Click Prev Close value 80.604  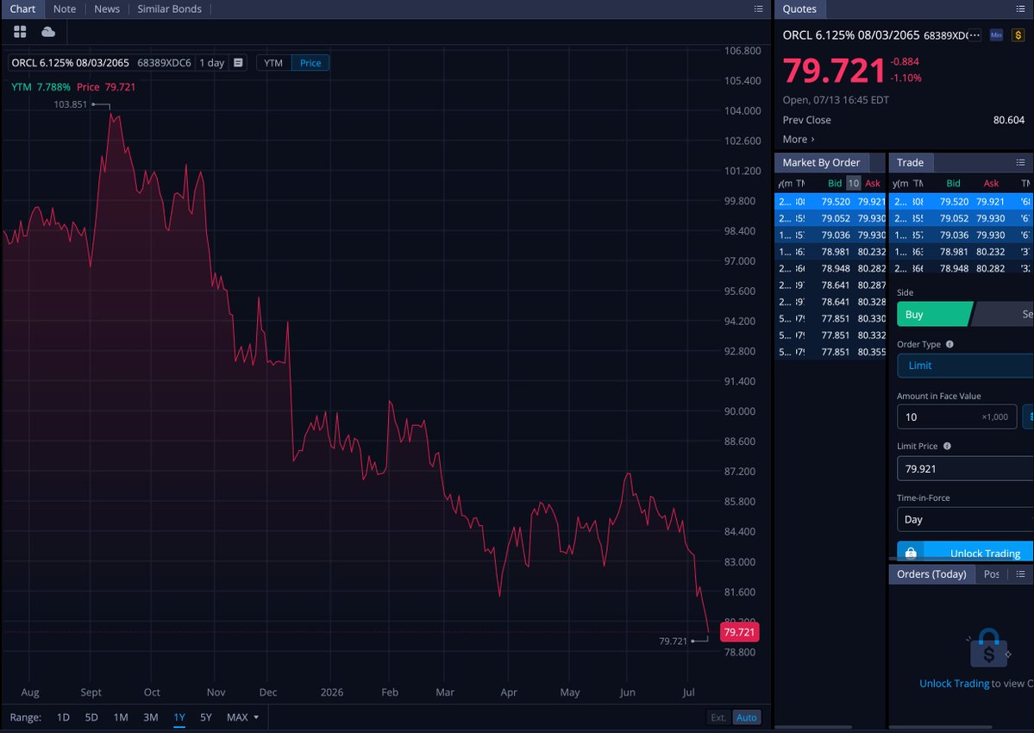point(1009,120)
